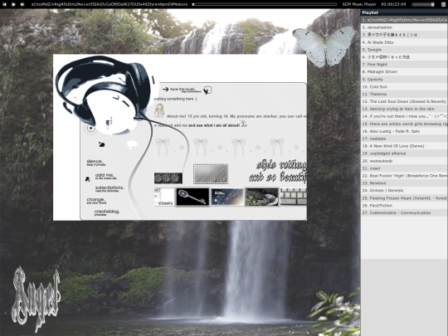Skip to the next track
The image size is (448, 336).
(x=22, y=4)
